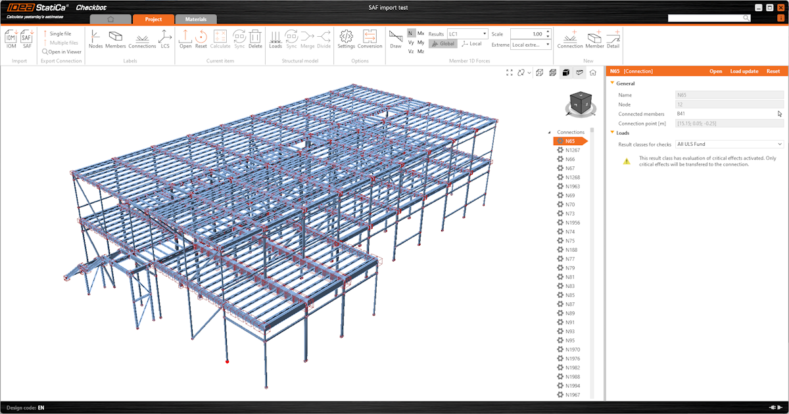Click the Load update button

click(x=744, y=71)
